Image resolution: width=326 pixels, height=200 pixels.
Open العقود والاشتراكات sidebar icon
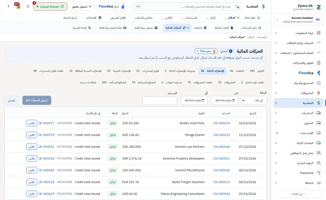pyautogui.click(x=319, y=63)
